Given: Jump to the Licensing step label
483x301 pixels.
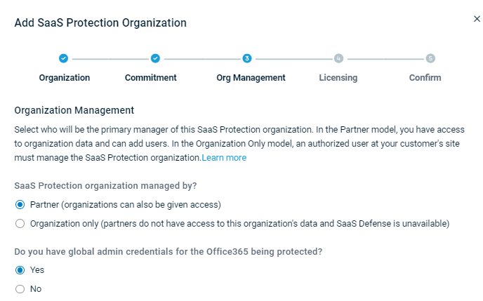Looking at the screenshot, I should pyautogui.click(x=338, y=78).
